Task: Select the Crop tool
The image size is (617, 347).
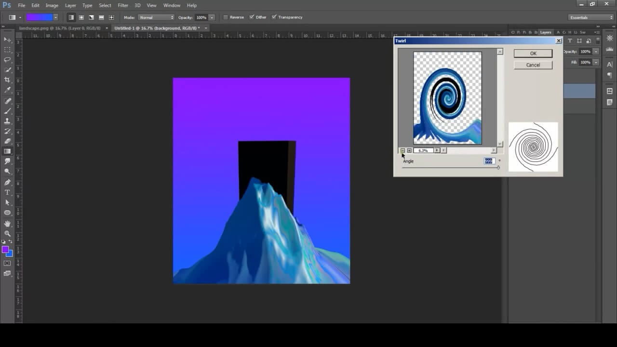Action: [x=7, y=80]
